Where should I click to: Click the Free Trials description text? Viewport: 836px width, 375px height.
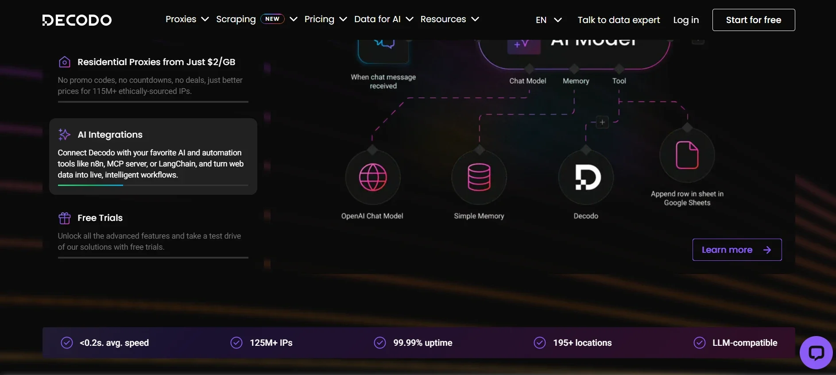click(x=150, y=241)
